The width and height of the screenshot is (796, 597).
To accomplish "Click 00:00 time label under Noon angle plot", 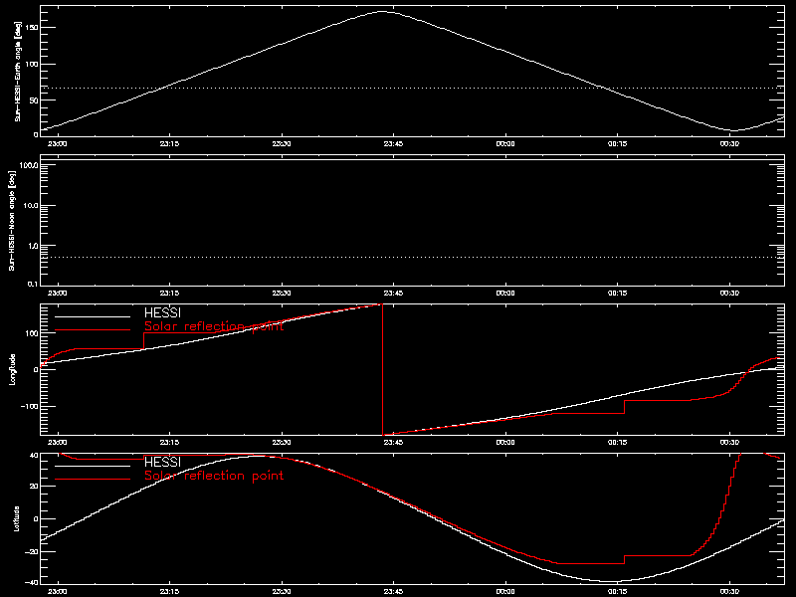I will (x=505, y=294).
